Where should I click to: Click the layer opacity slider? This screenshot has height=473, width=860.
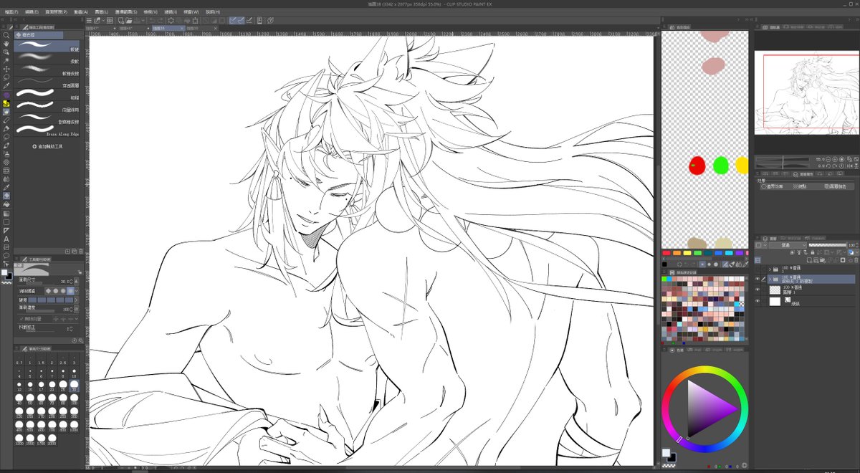tap(826, 245)
